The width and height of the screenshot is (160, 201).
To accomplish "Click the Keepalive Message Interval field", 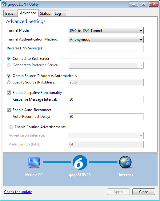I will [106, 99].
